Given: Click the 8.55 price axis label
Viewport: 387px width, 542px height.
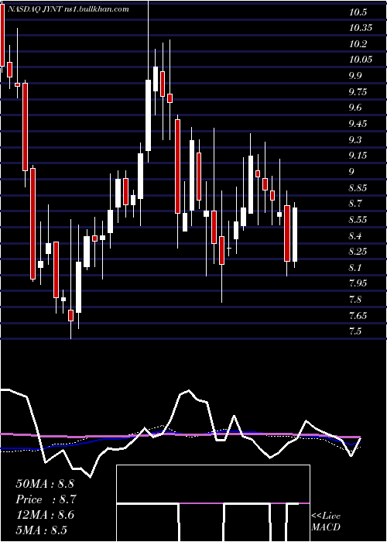Looking at the screenshot, I should (x=358, y=220).
